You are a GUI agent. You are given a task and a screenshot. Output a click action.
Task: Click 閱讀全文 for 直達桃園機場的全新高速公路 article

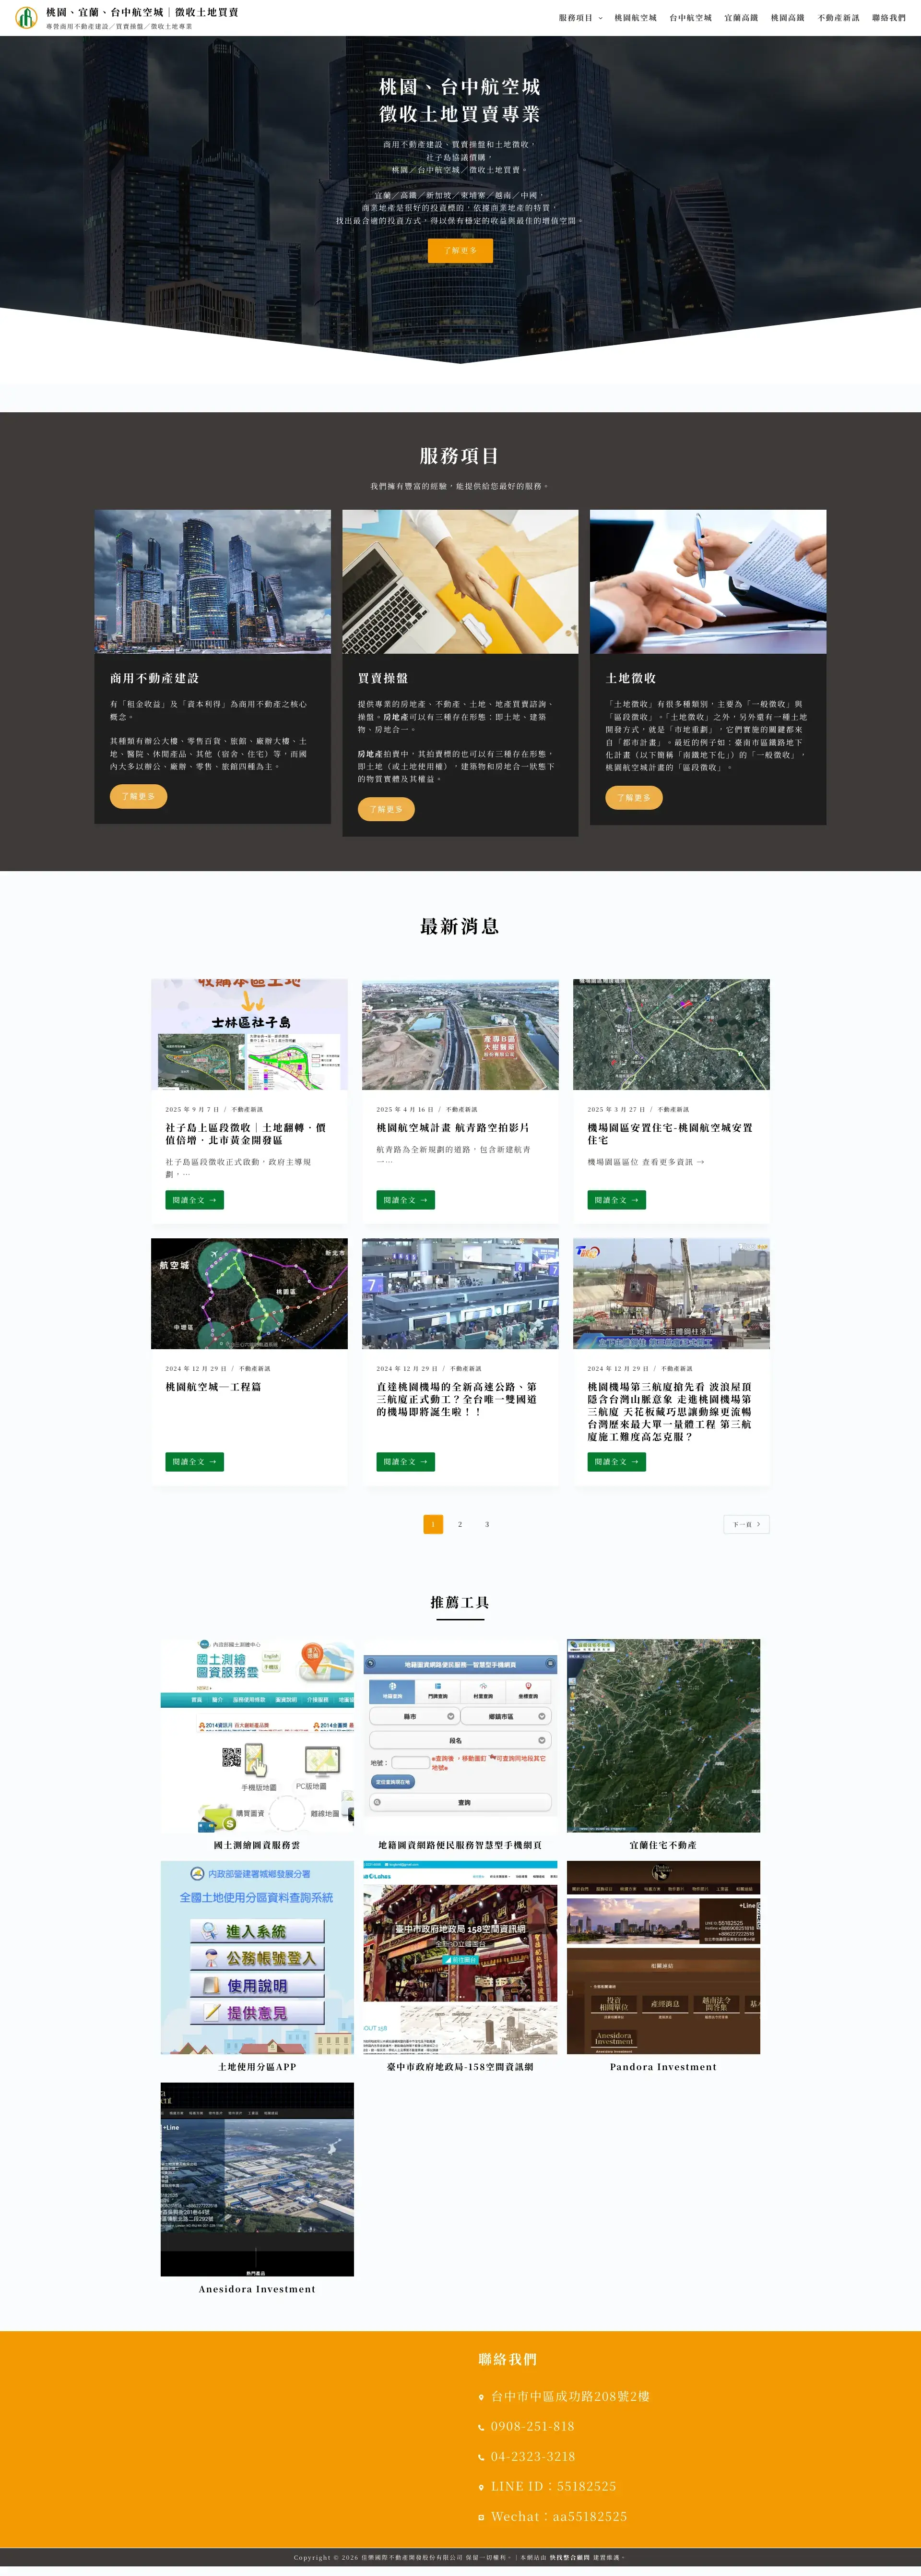[405, 1462]
